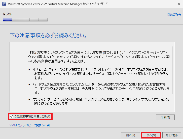Click the 次へ(N) button
The image size is (183, 139).
coord(151,135)
